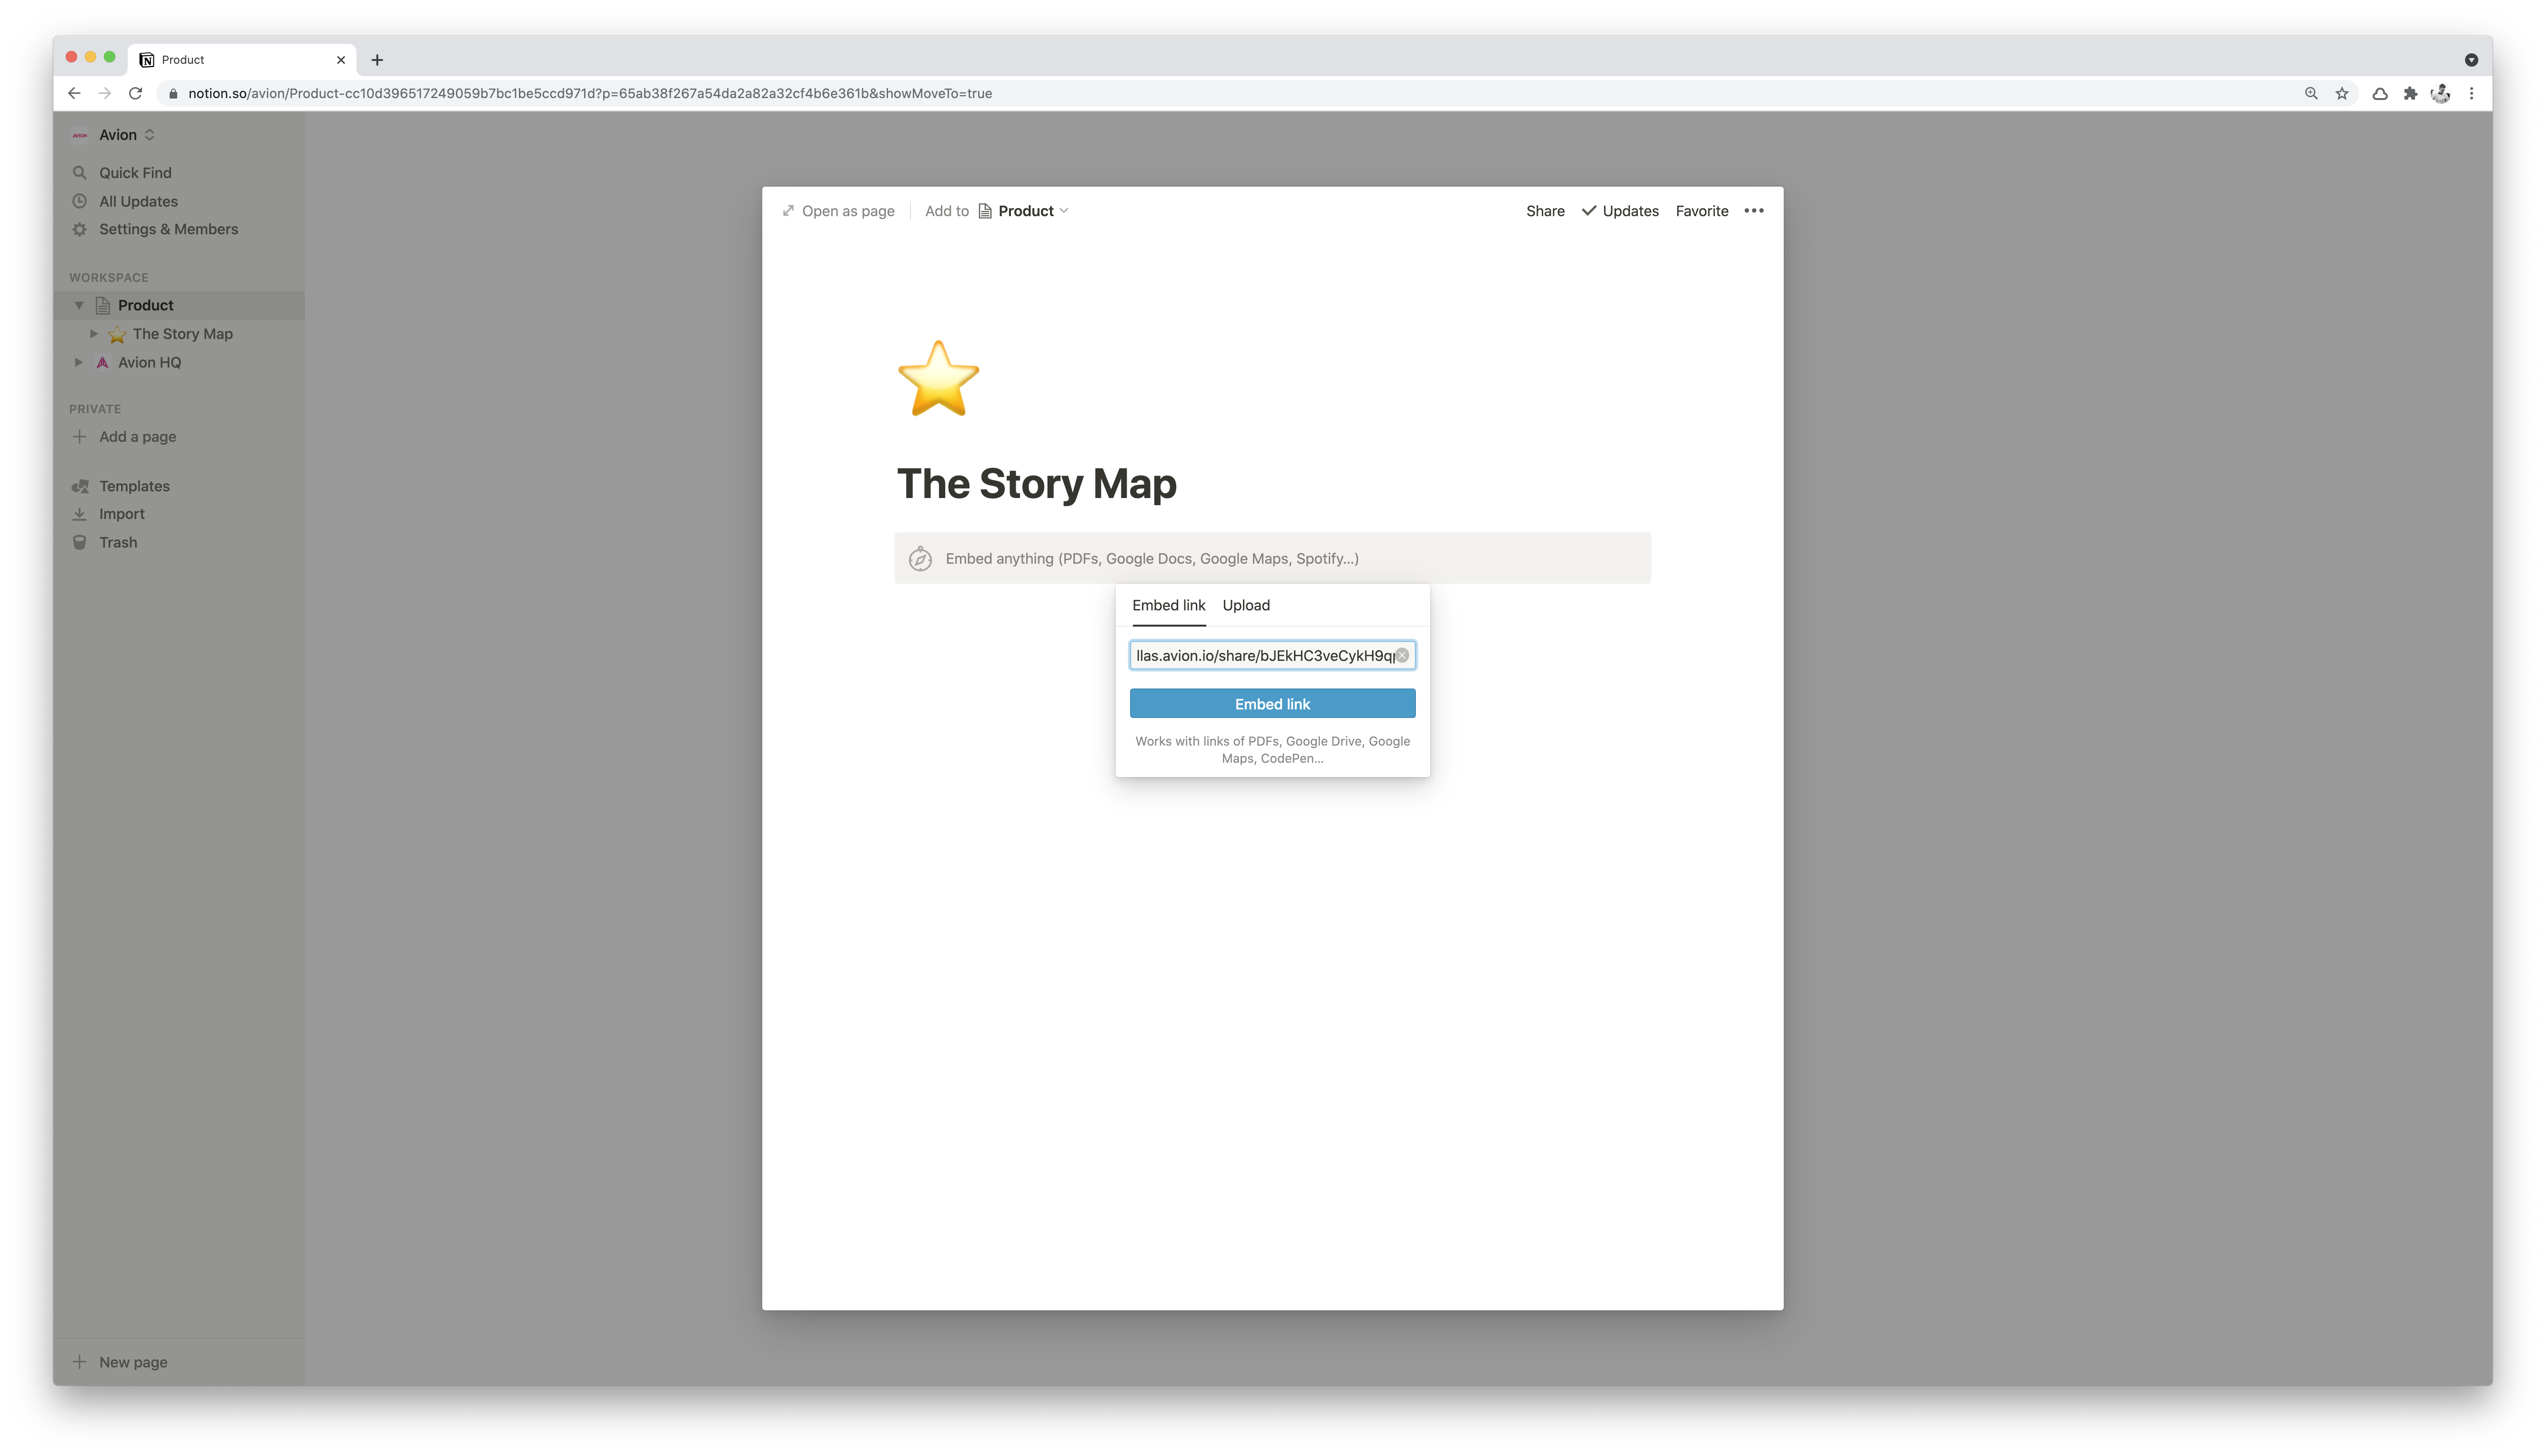Clear the embed URL with the X icon
Screen dimensions: 2546x1456
[1402, 655]
